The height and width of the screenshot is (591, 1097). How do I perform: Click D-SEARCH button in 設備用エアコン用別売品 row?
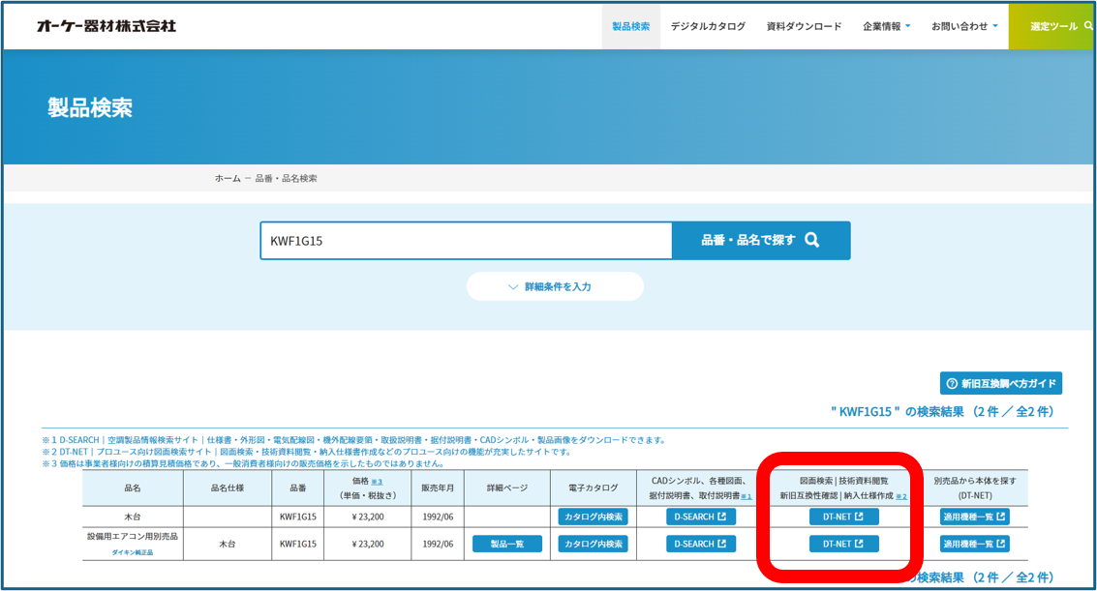(x=700, y=544)
